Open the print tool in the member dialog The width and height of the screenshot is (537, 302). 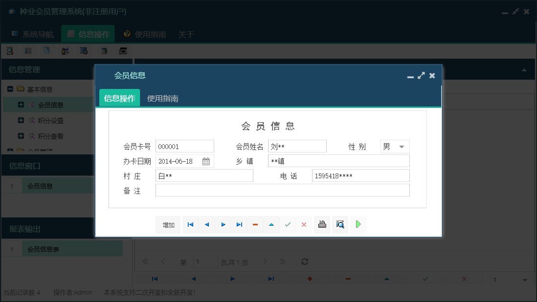coord(322,224)
